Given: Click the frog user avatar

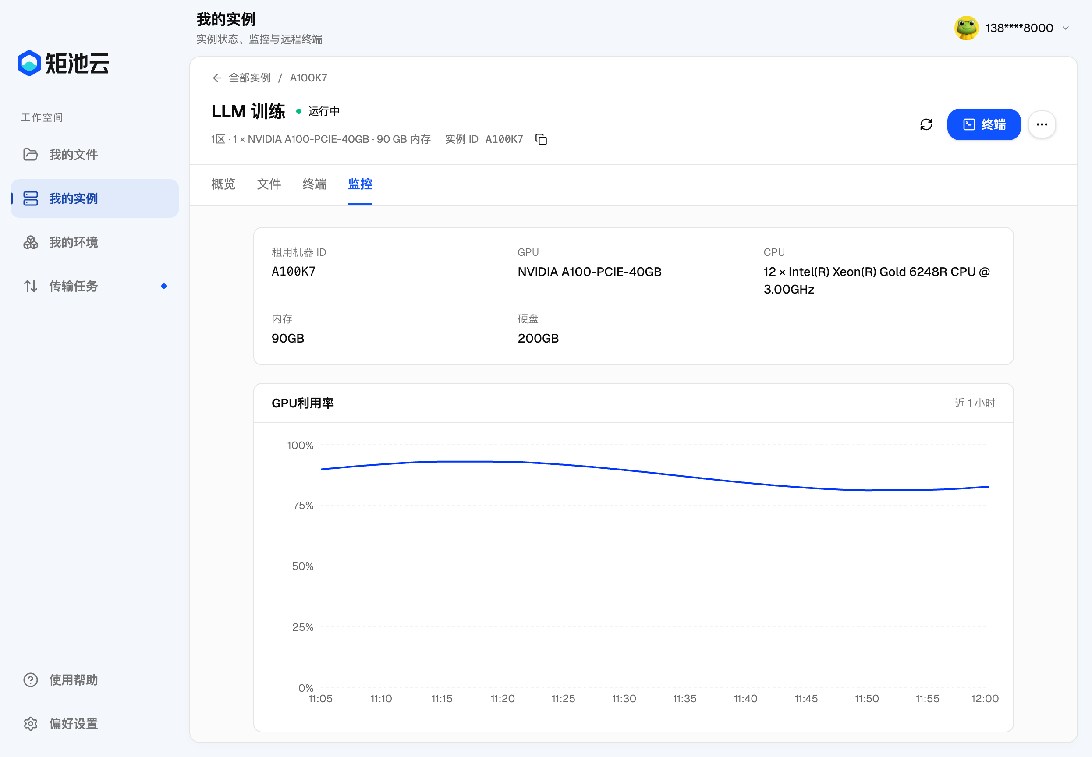Looking at the screenshot, I should click(966, 28).
